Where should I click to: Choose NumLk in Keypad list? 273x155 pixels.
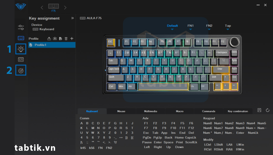[253, 133]
